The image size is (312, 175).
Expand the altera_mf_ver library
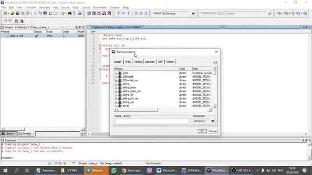[x=116, y=99]
